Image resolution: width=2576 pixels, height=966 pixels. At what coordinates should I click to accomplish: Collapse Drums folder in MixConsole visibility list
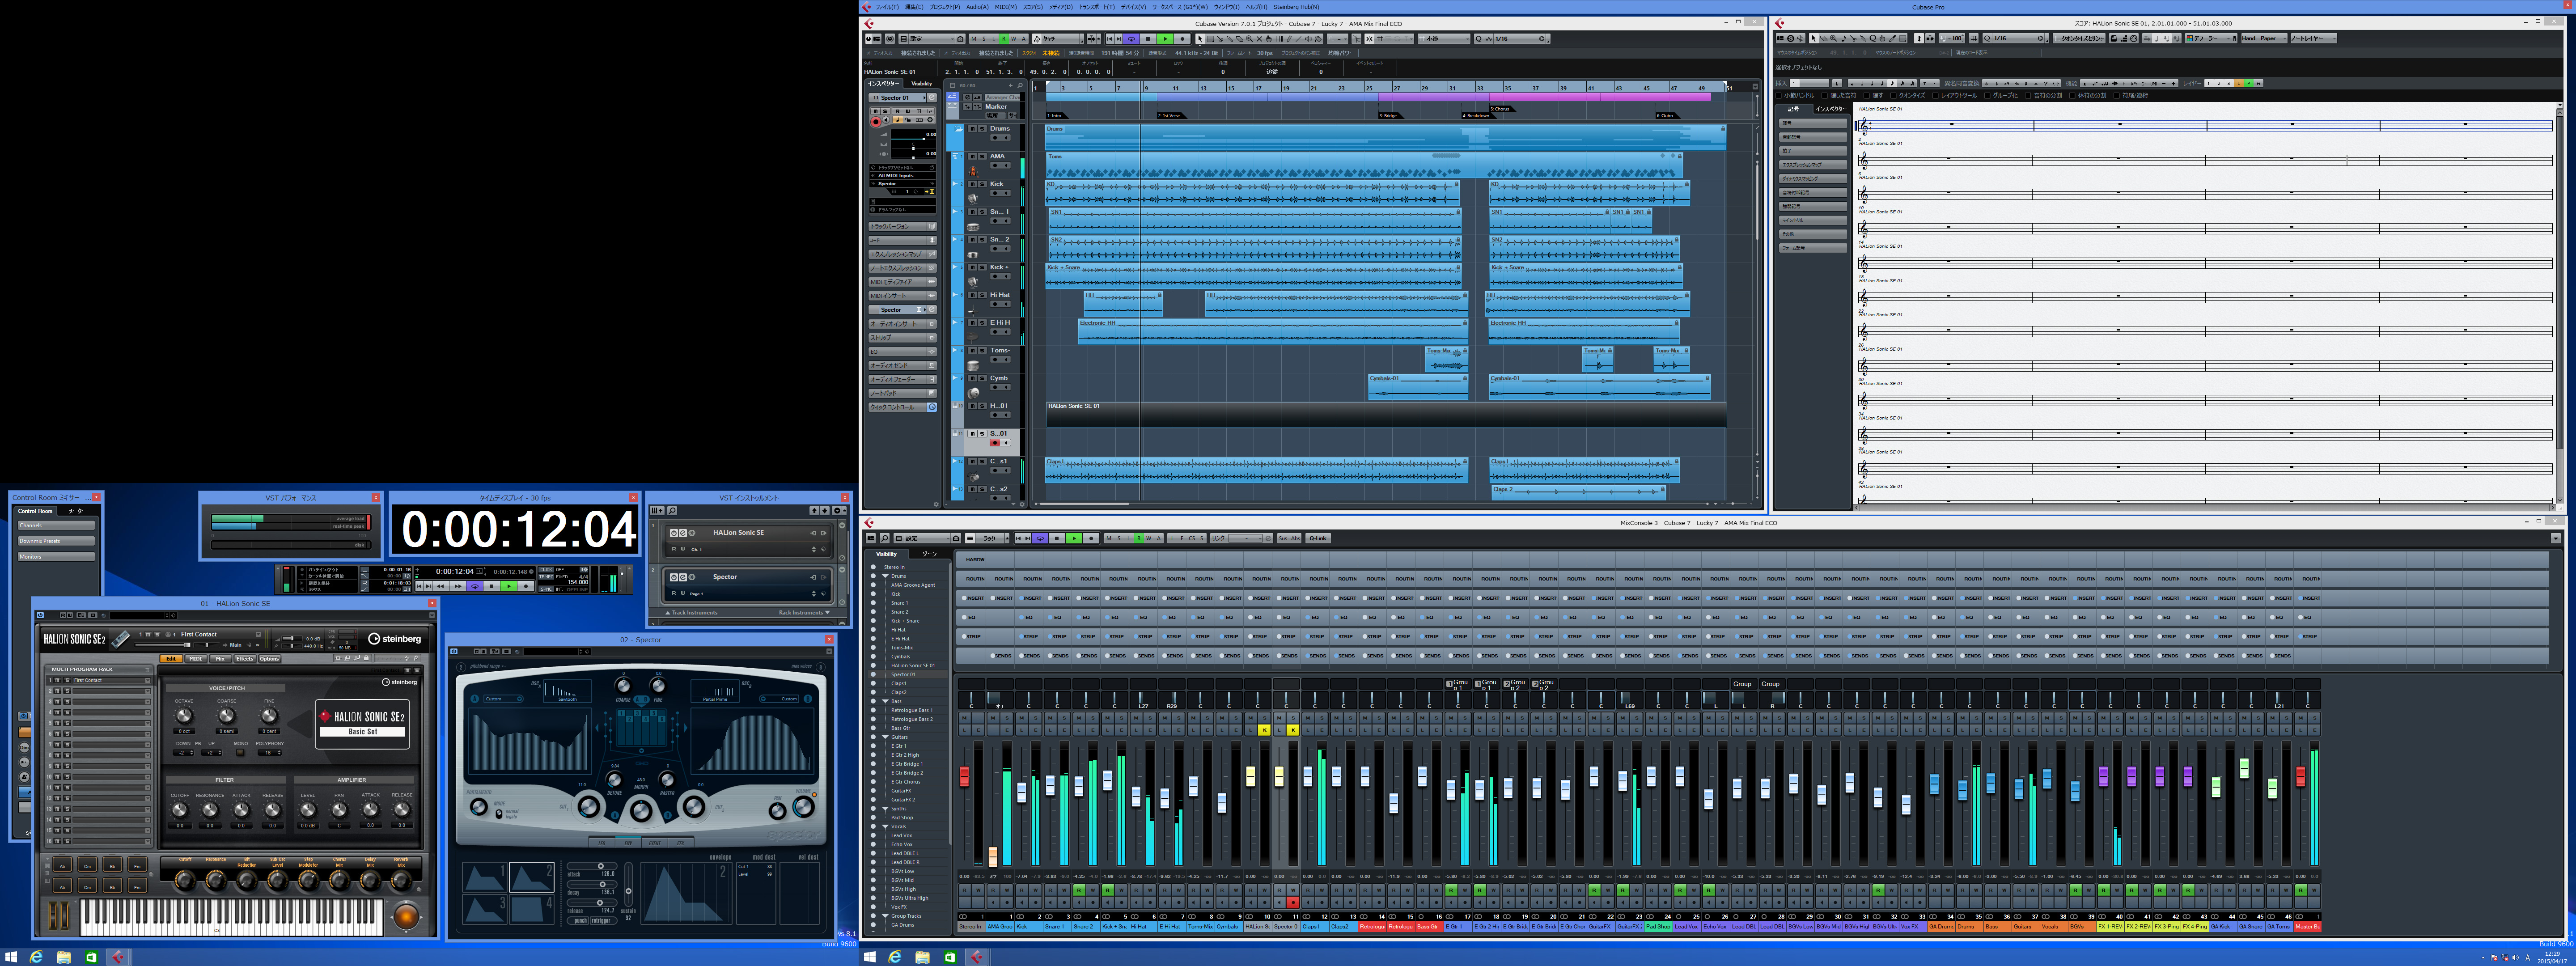pos(885,576)
